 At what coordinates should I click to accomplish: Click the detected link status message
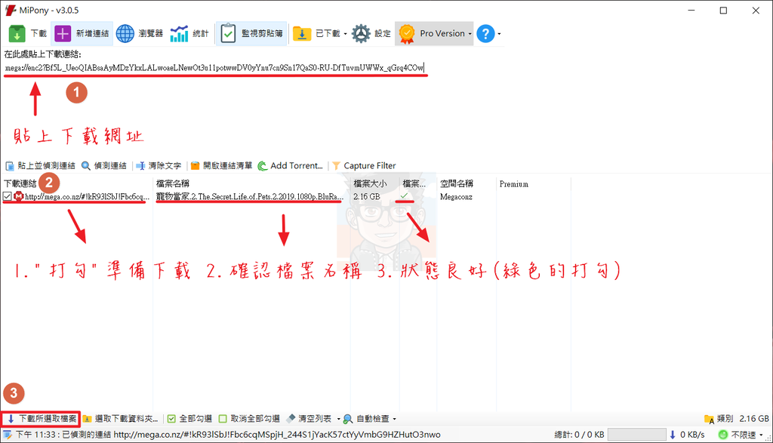[228, 435]
